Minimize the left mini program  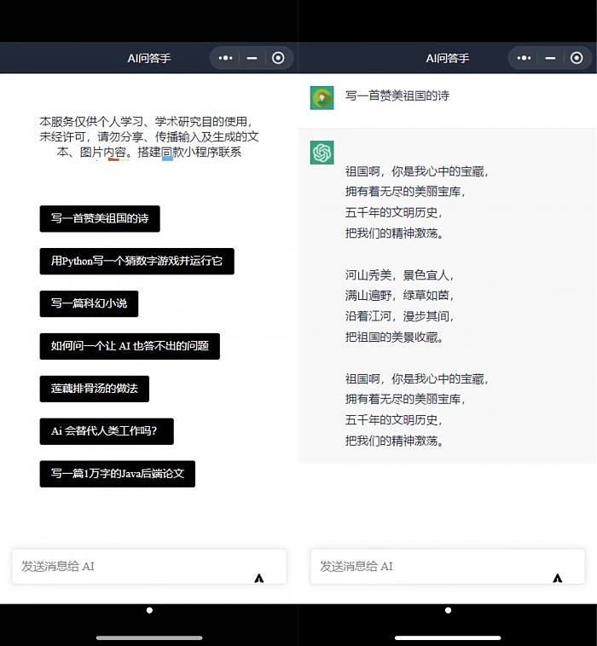[x=252, y=58]
